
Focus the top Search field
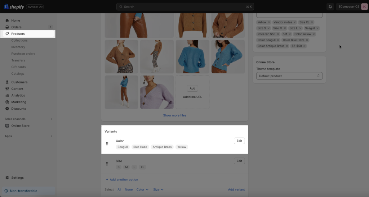[x=185, y=6]
